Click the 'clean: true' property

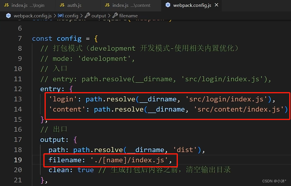[x=71, y=170]
